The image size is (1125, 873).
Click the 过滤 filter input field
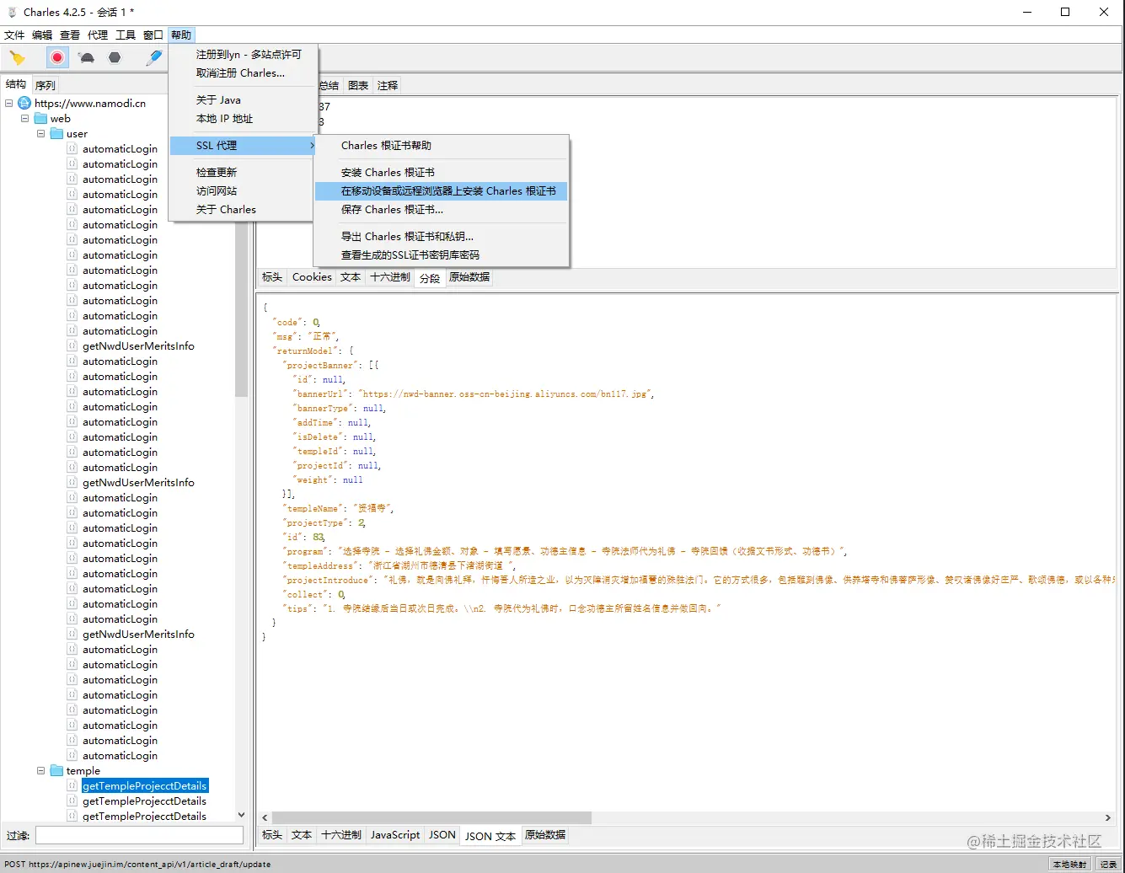click(139, 835)
